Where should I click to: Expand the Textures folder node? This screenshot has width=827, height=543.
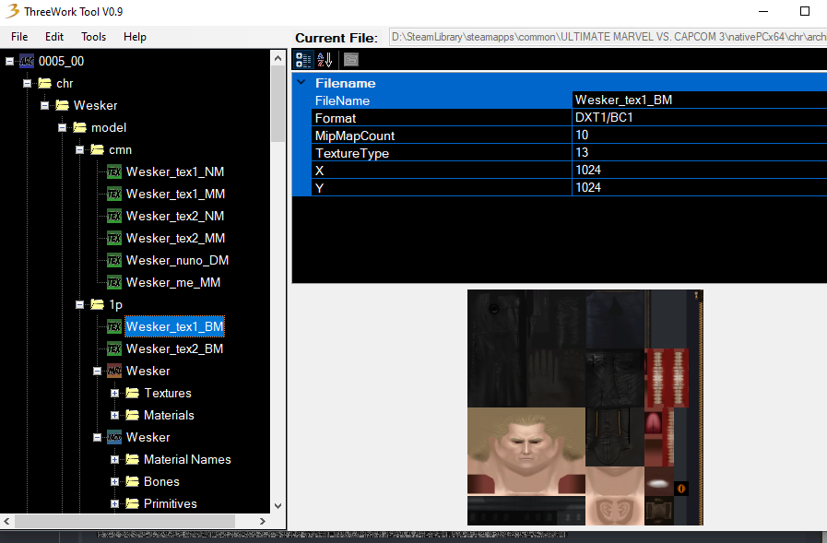(114, 394)
